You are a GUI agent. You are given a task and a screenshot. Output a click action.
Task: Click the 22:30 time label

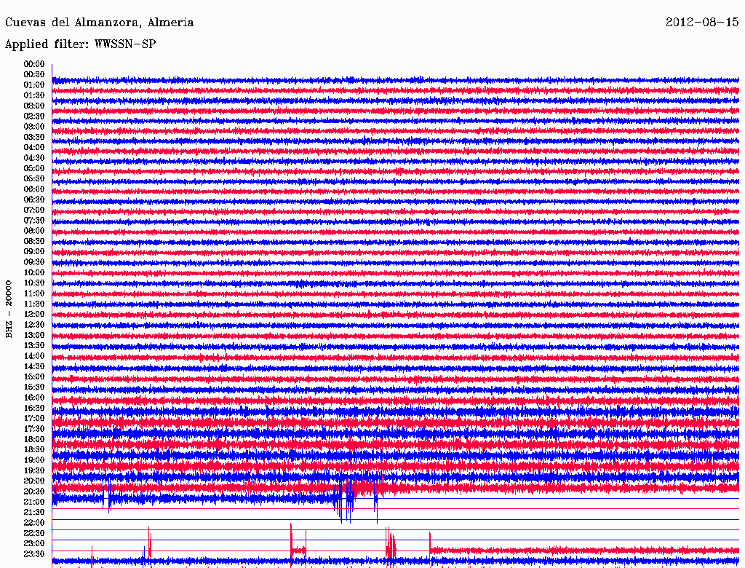(x=34, y=533)
